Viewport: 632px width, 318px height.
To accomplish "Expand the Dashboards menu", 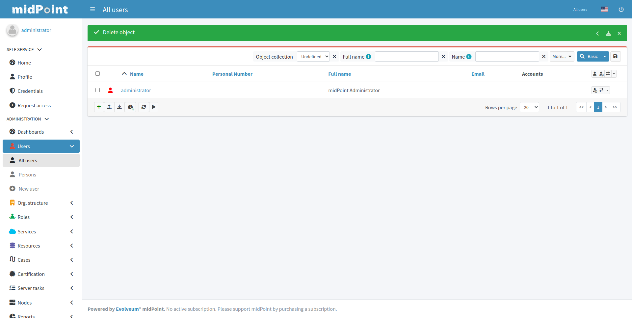I will click(41, 132).
